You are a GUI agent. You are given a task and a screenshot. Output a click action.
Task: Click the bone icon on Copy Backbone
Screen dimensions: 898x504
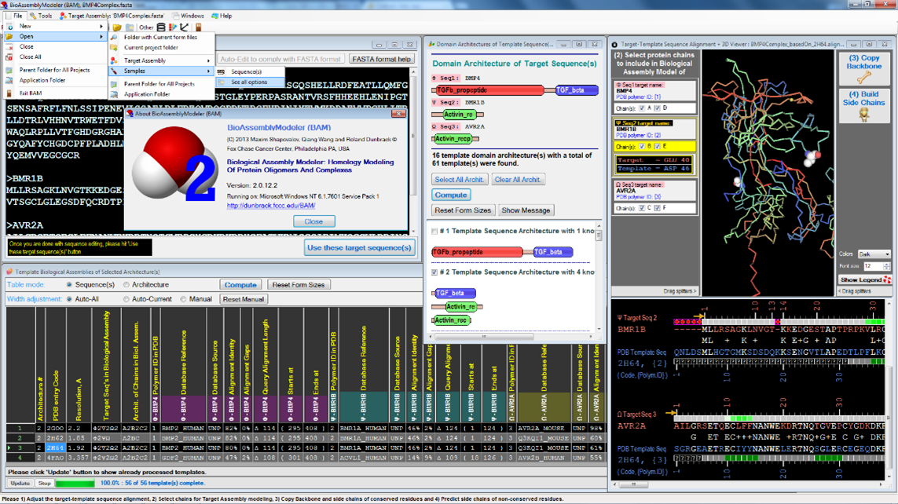pyautogui.click(x=864, y=77)
